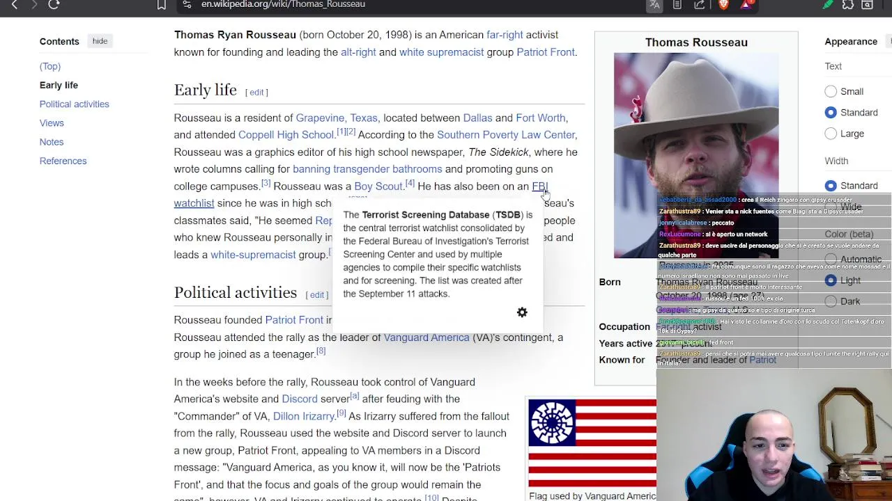Click citation [9] after Dillon Irizarry
This screenshot has width=892, height=501.
[x=341, y=413]
